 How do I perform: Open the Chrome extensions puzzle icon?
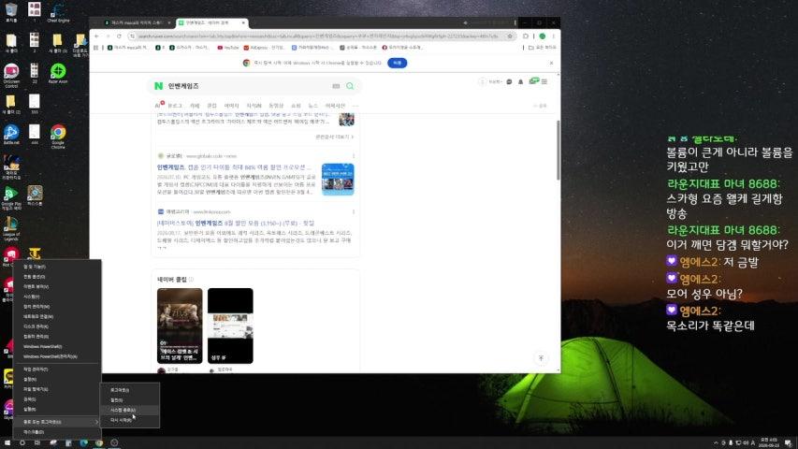526,36
